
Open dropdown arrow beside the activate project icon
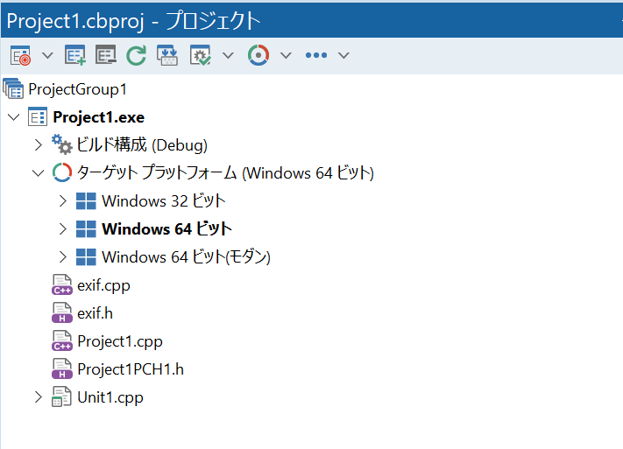coord(47,55)
